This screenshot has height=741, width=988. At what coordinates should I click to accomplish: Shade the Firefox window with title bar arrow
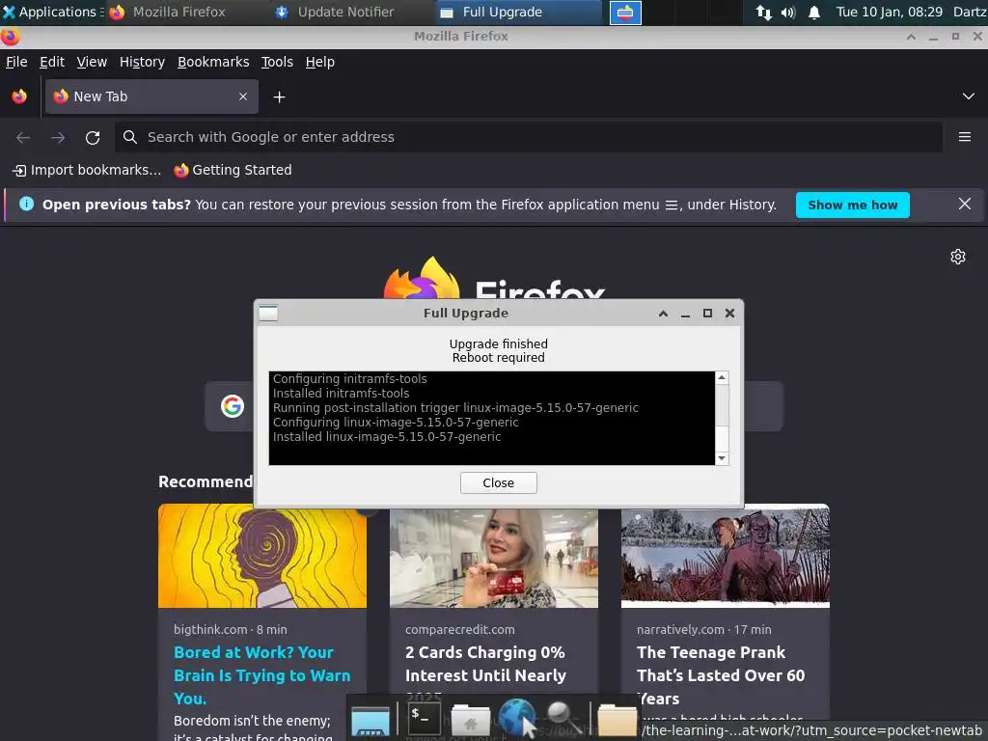pos(911,37)
